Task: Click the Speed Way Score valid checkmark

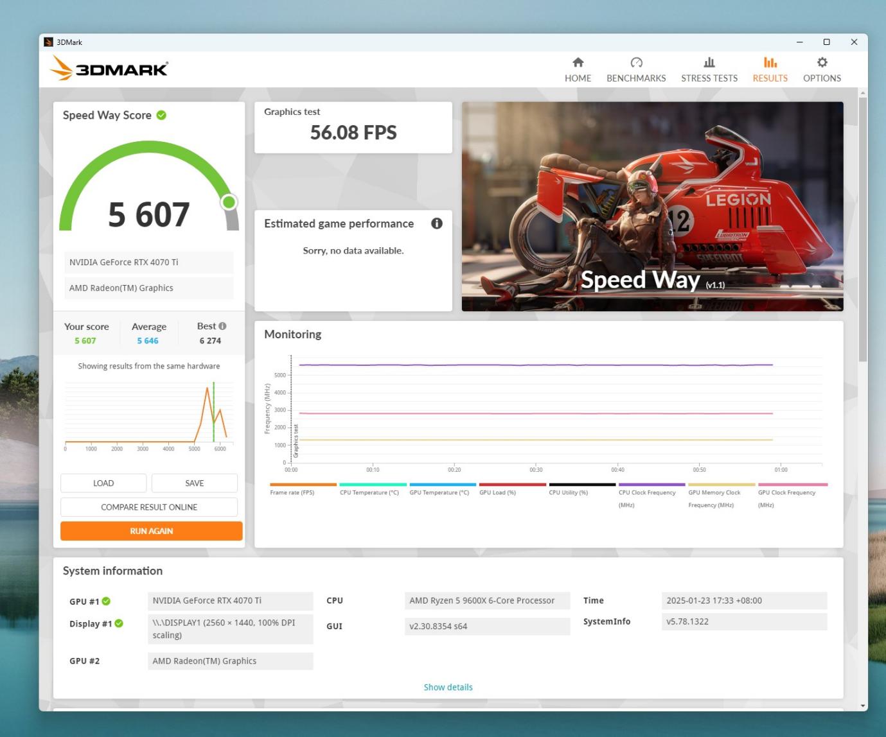Action: (x=161, y=116)
